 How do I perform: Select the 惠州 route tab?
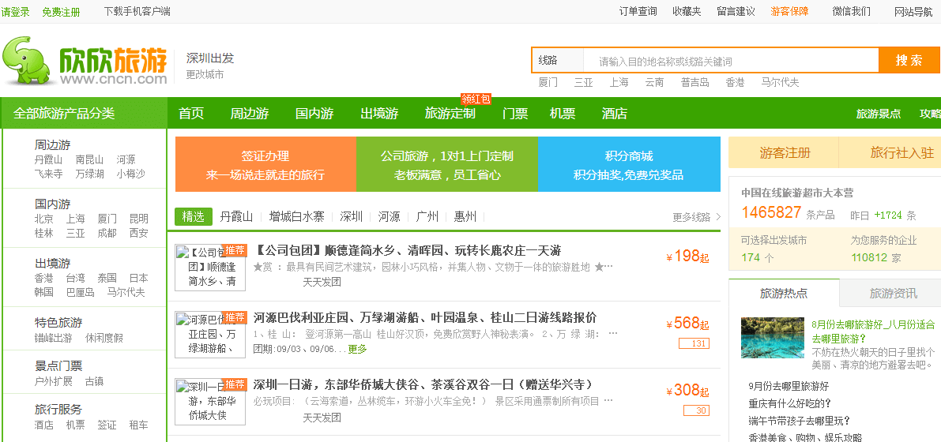coord(465,216)
